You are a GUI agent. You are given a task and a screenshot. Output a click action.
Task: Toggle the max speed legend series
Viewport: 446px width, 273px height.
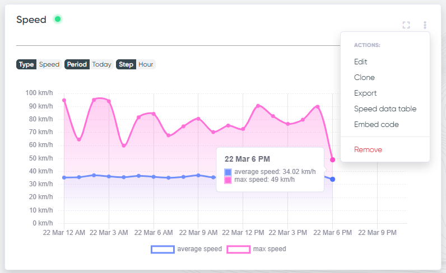(256, 249)
